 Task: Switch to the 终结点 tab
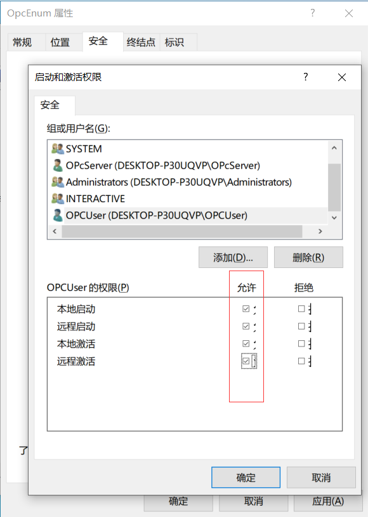tap(141, 42)
